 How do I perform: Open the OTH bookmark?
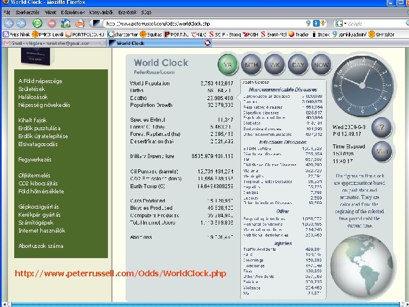[x=251, y=34]
